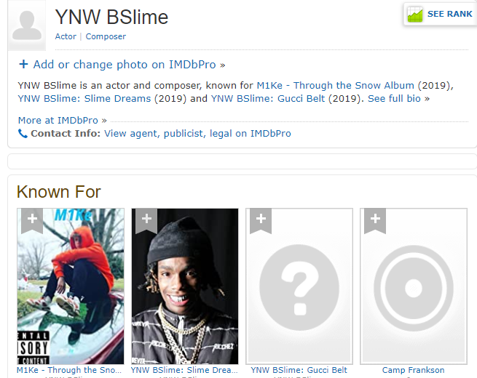This screenshot has width=477, height=378.
Task: Expand More at IMDbPro link
Action: 63,121
